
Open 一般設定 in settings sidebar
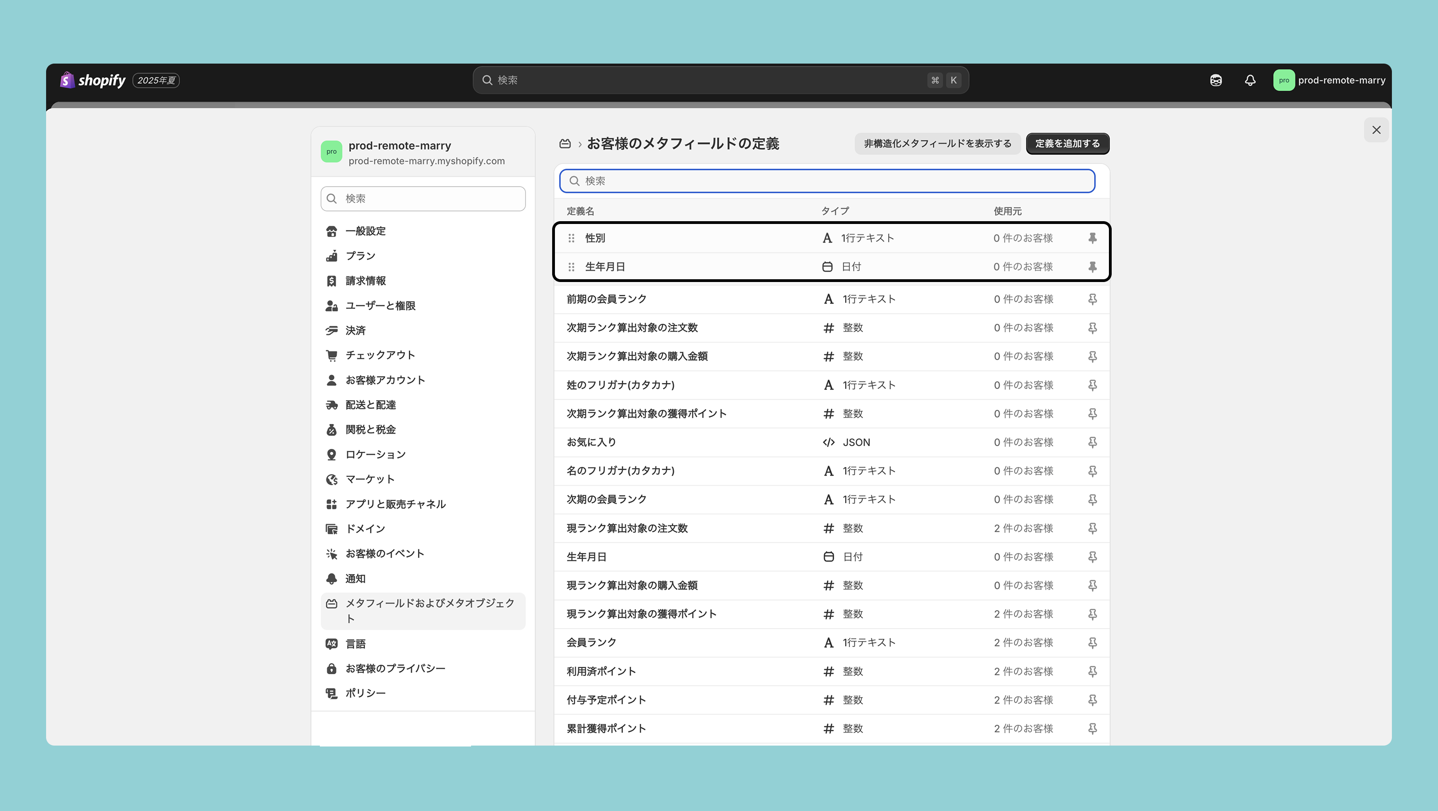pyautogui.click(x=365, y=231)
